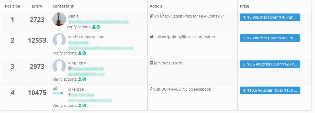The height and width of the screenshot is (113, 315).
Task: Click the user verify icon for Jokerpoe
Action: [80, 105]
